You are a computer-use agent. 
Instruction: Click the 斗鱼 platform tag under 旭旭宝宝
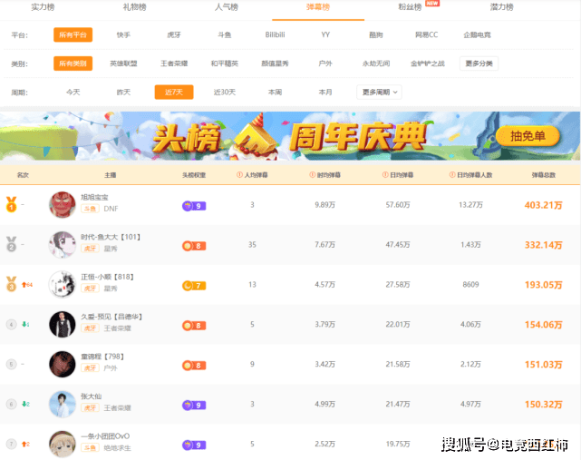(90, 209)
